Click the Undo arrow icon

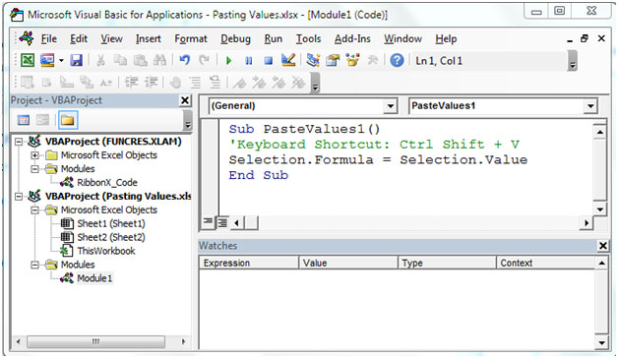click(x=184, y=60)
